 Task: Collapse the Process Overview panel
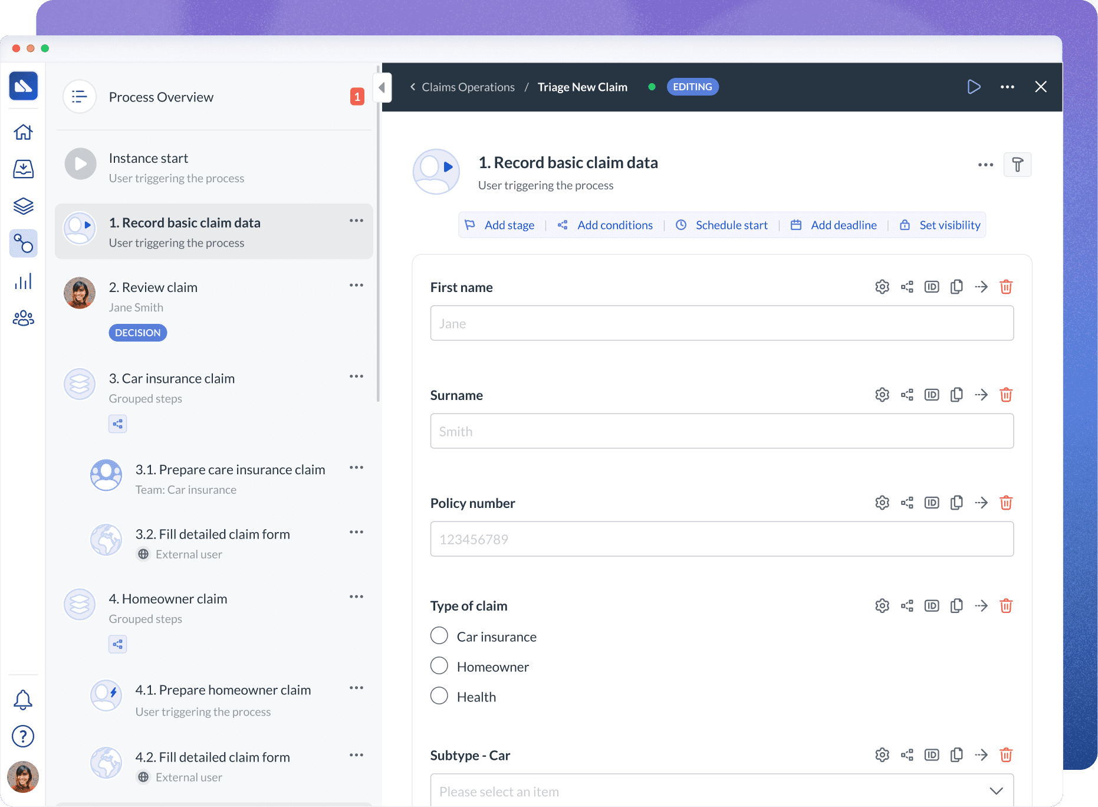coord(382,87)
